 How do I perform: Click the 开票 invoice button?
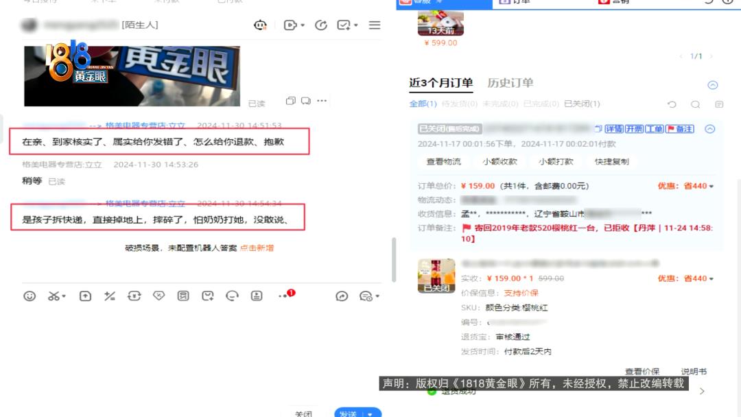pos(634,128)
